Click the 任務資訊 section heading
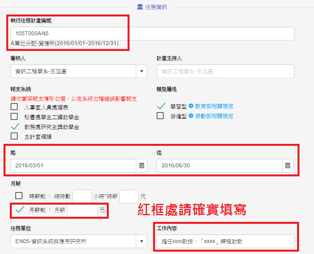The width and height of the screenshot is (314, 254). (x=156, y=7)
